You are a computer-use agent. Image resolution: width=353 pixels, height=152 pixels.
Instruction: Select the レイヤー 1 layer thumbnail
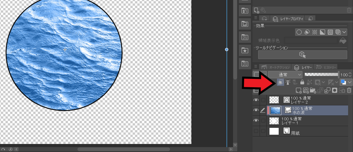(274, 121)
